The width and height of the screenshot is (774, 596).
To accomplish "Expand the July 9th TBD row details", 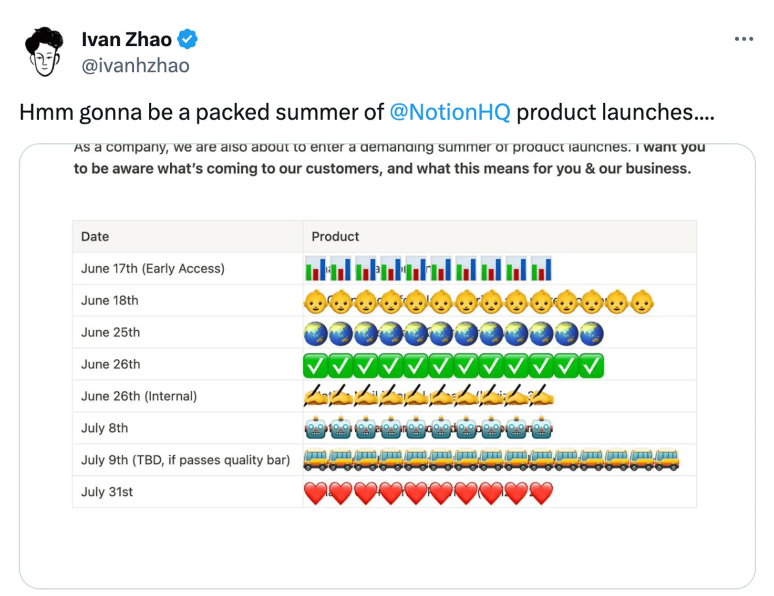I will [186, 460].
